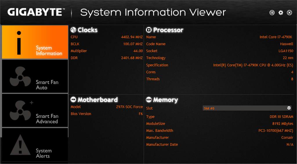Click the System Information Viewer title
Viewport: 297px width, 164px height.
point(153,12)
